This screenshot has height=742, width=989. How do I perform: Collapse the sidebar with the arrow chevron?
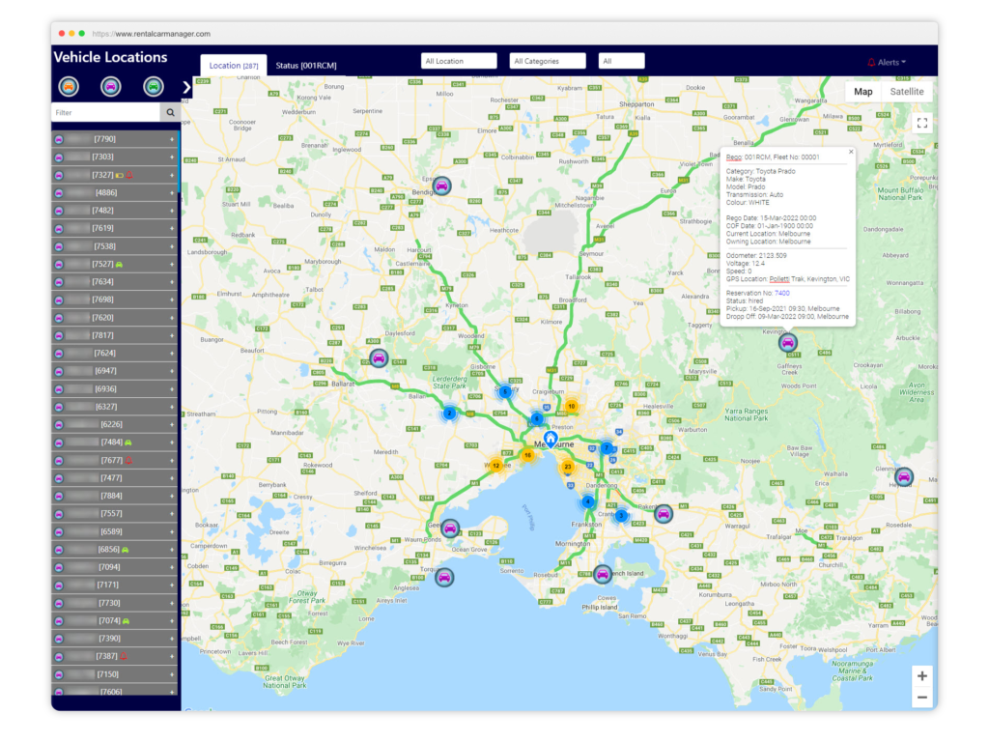coord(186,86)
